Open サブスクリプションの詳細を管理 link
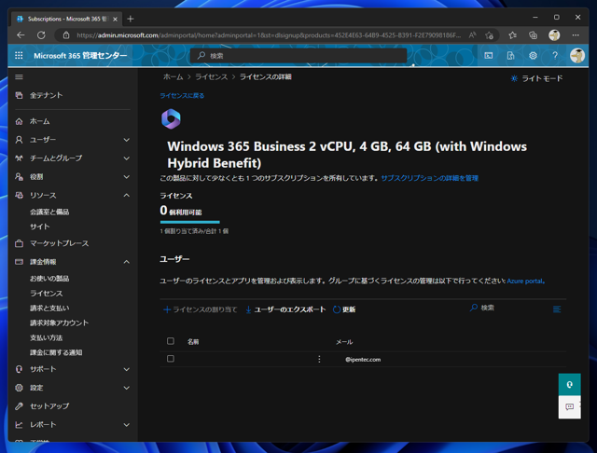The image size is (597, 453). pyautogui.click(x=429, y=178)
